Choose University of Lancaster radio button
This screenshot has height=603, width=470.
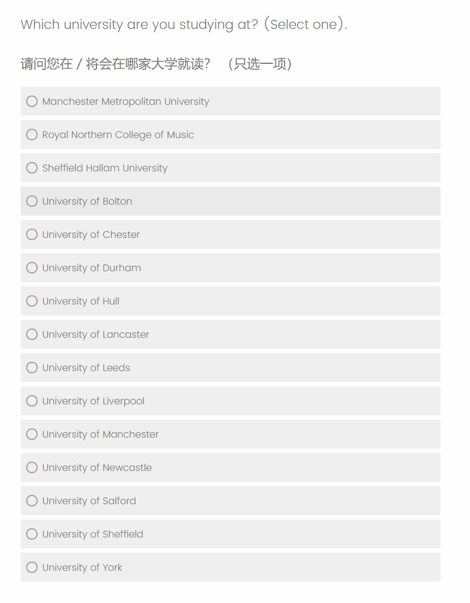click(32, 335)
